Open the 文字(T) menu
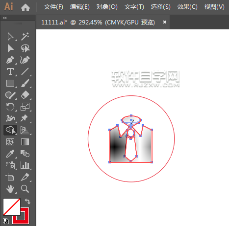The width and height of the screenshot is (229, 226). pos(134,7)
